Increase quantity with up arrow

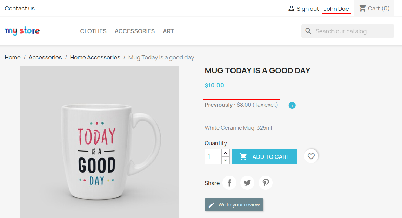(226, 153)
